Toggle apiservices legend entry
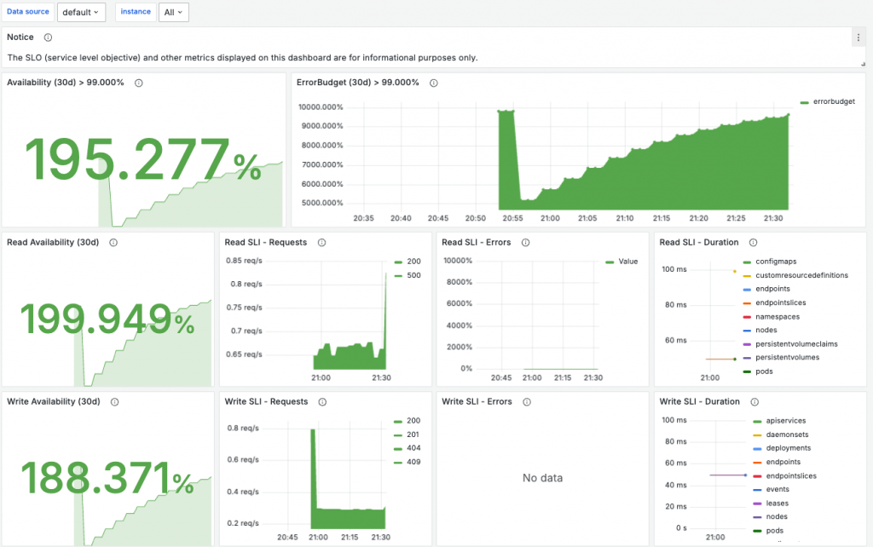873x547 pixels. (x=785, y=421)
